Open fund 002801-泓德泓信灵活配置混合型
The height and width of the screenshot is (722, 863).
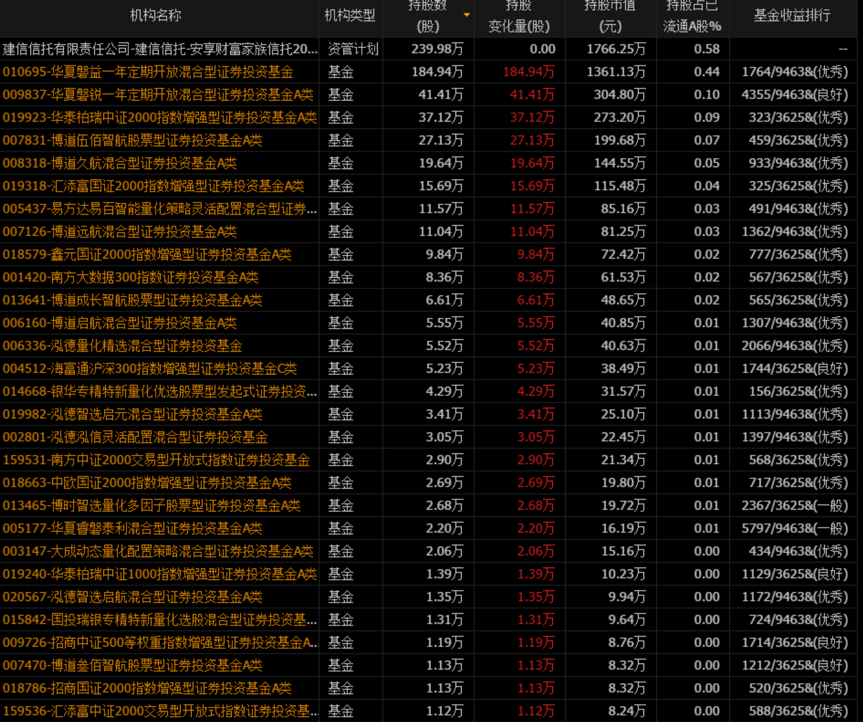click(135, 437)
